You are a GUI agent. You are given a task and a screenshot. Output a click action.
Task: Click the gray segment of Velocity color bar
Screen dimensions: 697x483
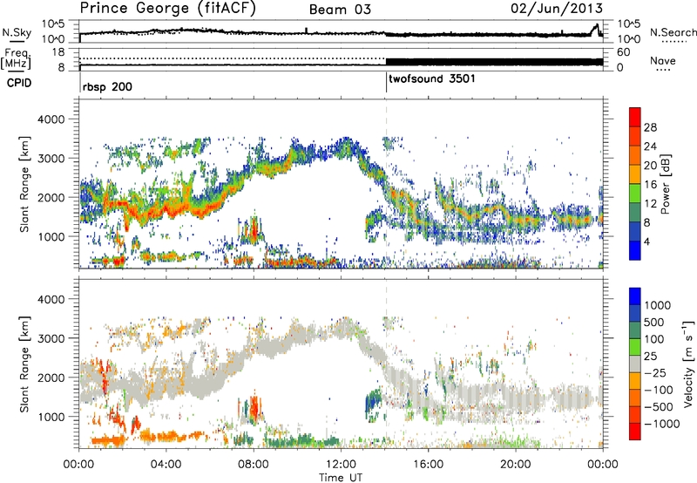635,364
